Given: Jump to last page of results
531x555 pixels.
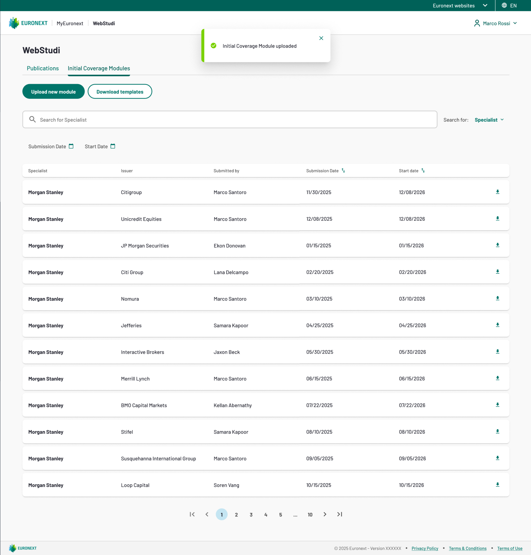Looking at the screenshot, I should click(340, 514).
